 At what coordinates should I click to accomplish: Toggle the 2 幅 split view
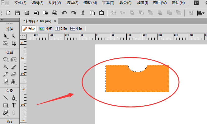tap(61, 29)
